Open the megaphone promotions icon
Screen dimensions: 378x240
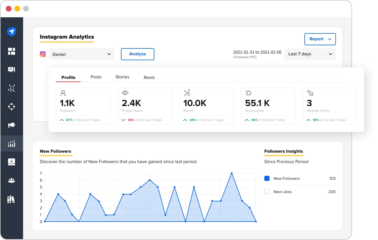click(x=12, y=125)
